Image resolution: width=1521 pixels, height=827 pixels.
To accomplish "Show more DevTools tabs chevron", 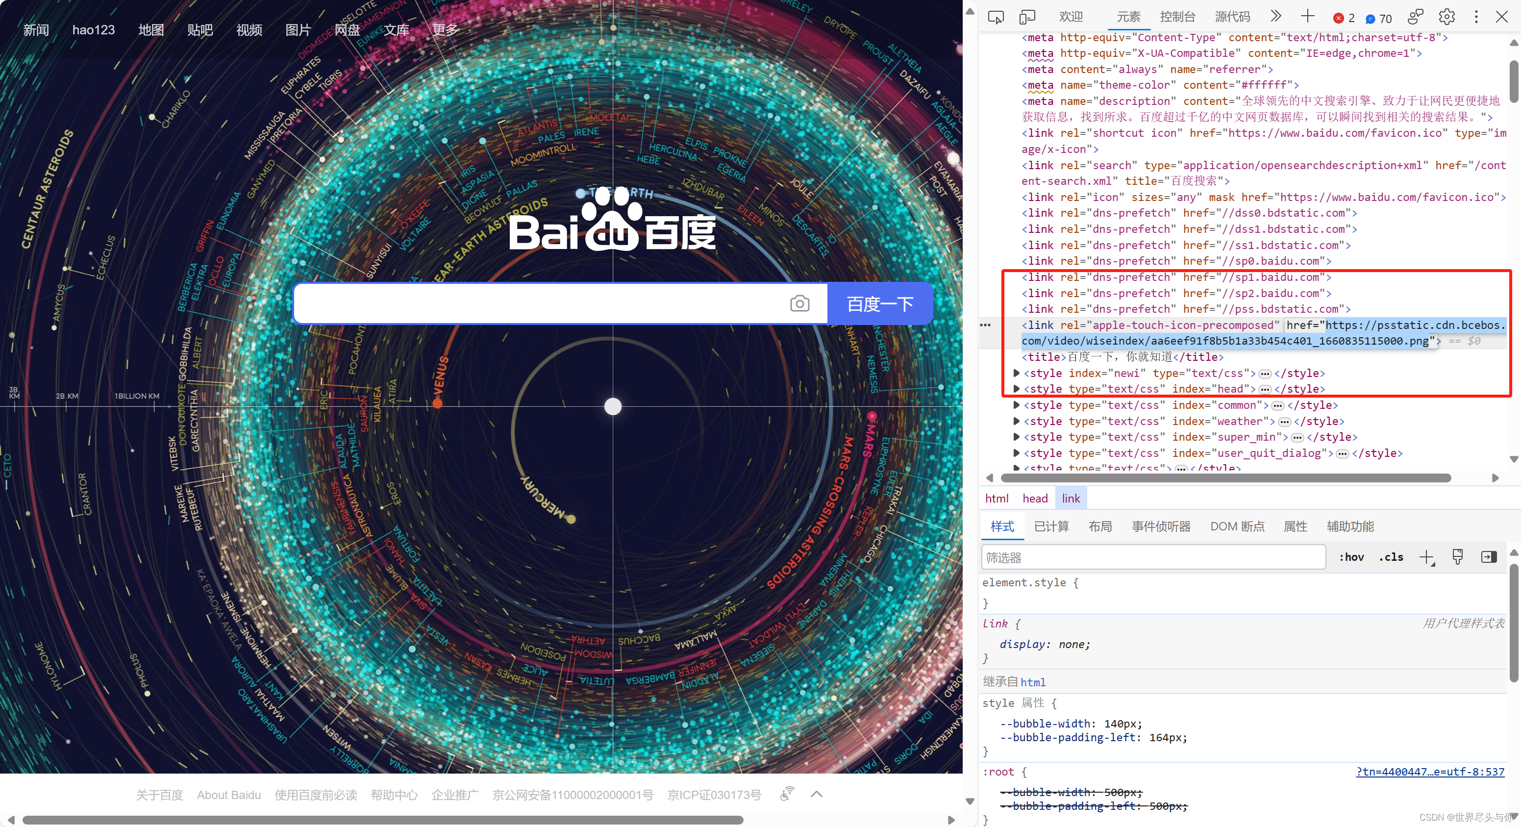I will point(1276,16).
